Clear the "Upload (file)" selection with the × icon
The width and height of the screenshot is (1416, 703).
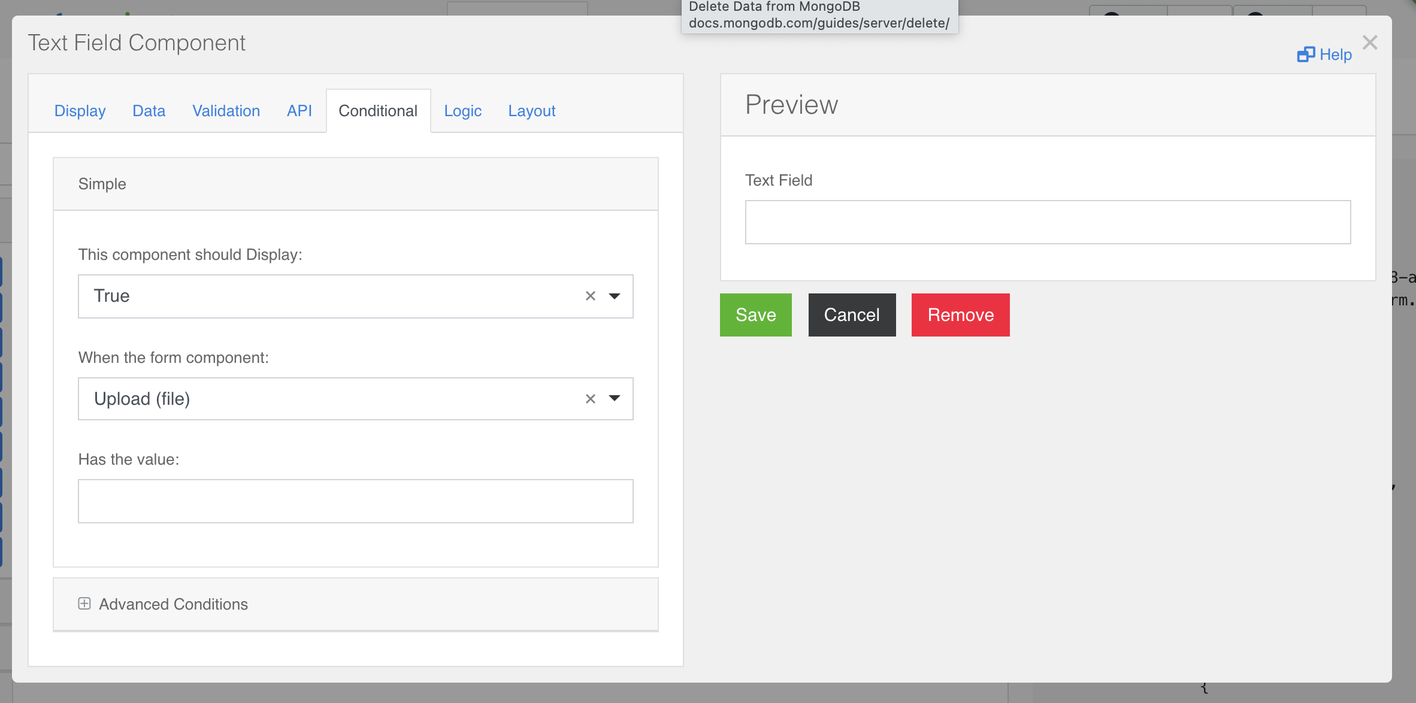click(589, 398)
